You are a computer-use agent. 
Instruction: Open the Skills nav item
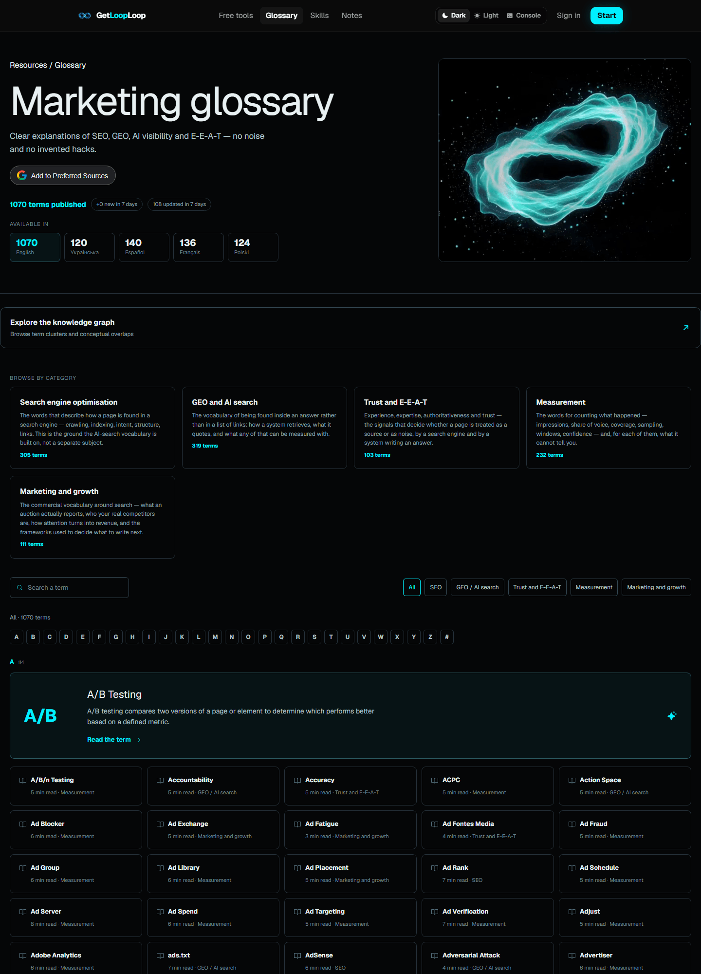click(319, 16)
